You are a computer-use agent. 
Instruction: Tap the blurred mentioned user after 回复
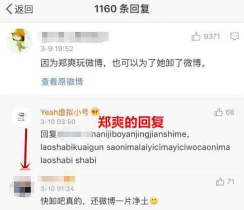75,134
